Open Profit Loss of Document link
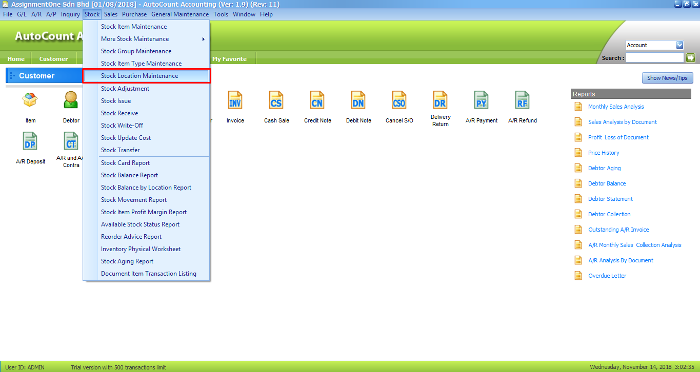Image resolution: width=700 pixels, height=372 pixels. pyautogui.click(x=618, y=137)
